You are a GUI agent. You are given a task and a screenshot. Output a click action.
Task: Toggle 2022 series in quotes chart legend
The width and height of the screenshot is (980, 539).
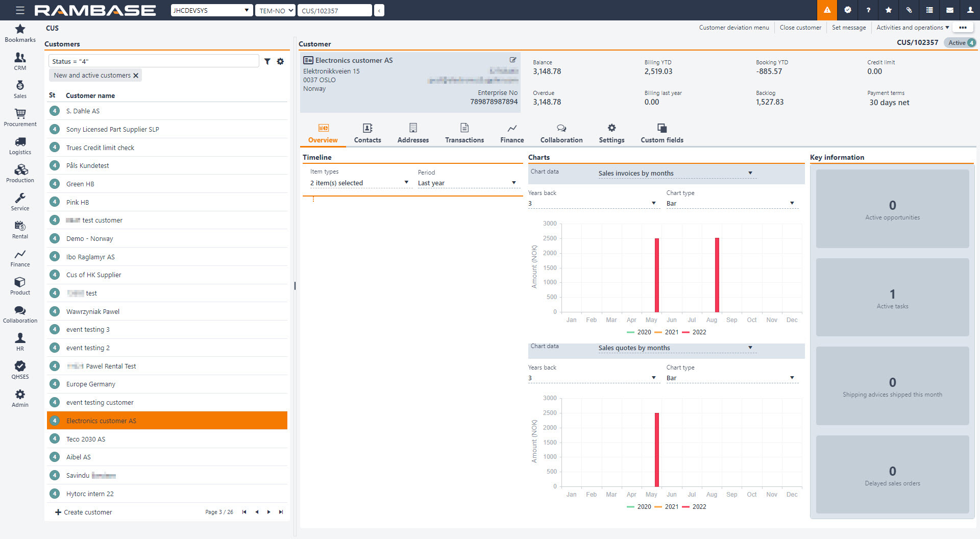click(694, 507)
